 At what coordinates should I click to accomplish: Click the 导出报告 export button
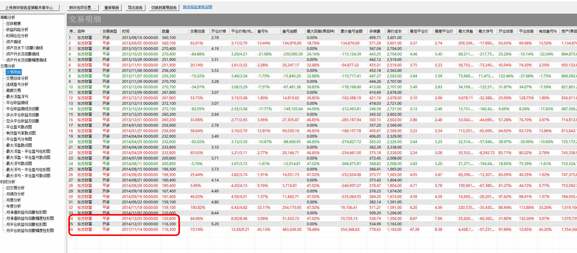[x=135, y=8]
